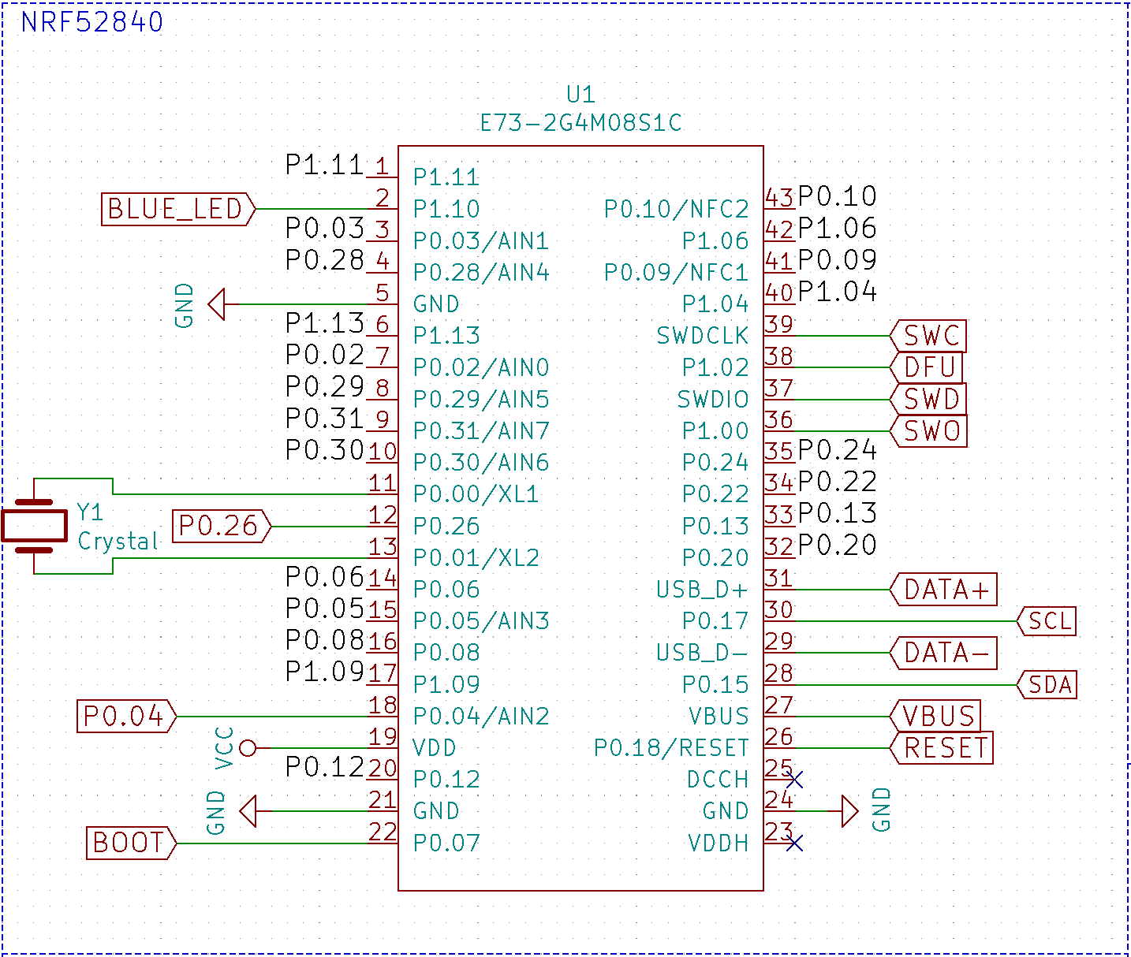Select the RESET global label

point(942,748)
